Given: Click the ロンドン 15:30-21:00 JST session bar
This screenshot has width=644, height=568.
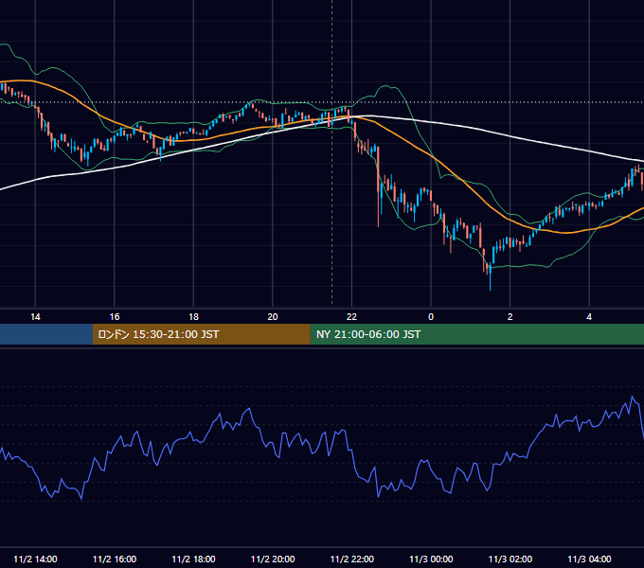Looking at the screenshot, I should (x=201, y=334).
